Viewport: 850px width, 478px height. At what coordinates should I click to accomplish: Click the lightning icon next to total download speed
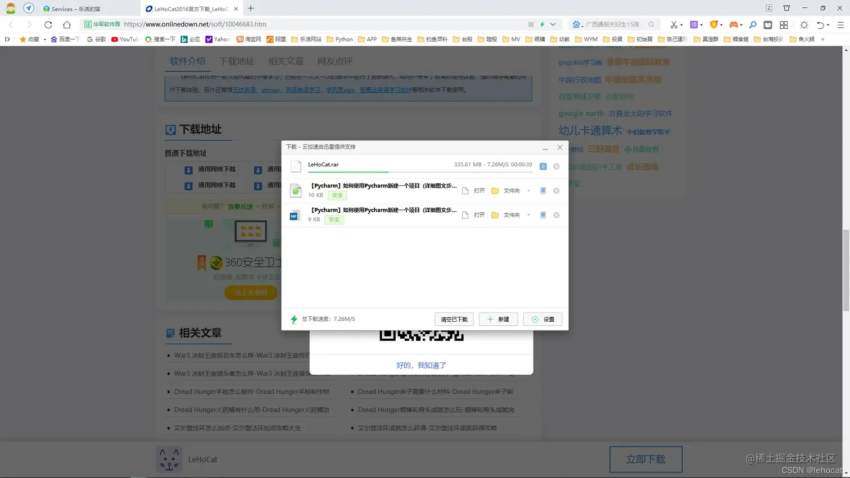pos(293,319)
